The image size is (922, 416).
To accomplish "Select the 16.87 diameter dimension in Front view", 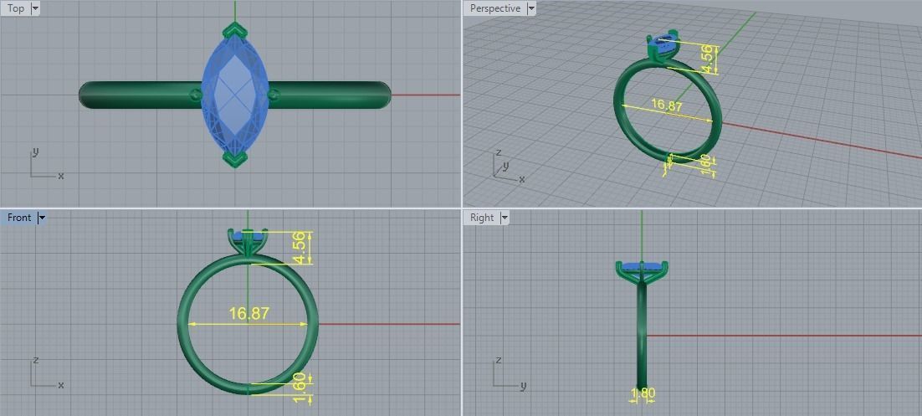I will [x=248, y=314].
